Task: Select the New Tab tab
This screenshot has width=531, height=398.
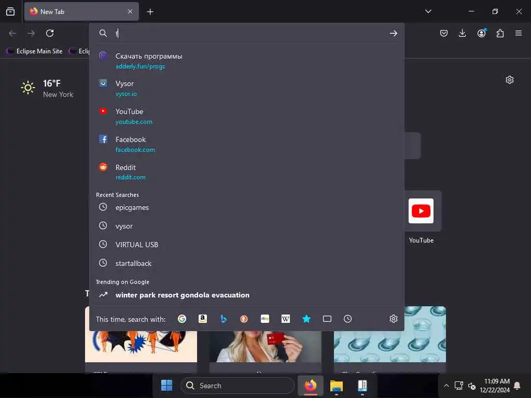Action: (x=81, y=11)
